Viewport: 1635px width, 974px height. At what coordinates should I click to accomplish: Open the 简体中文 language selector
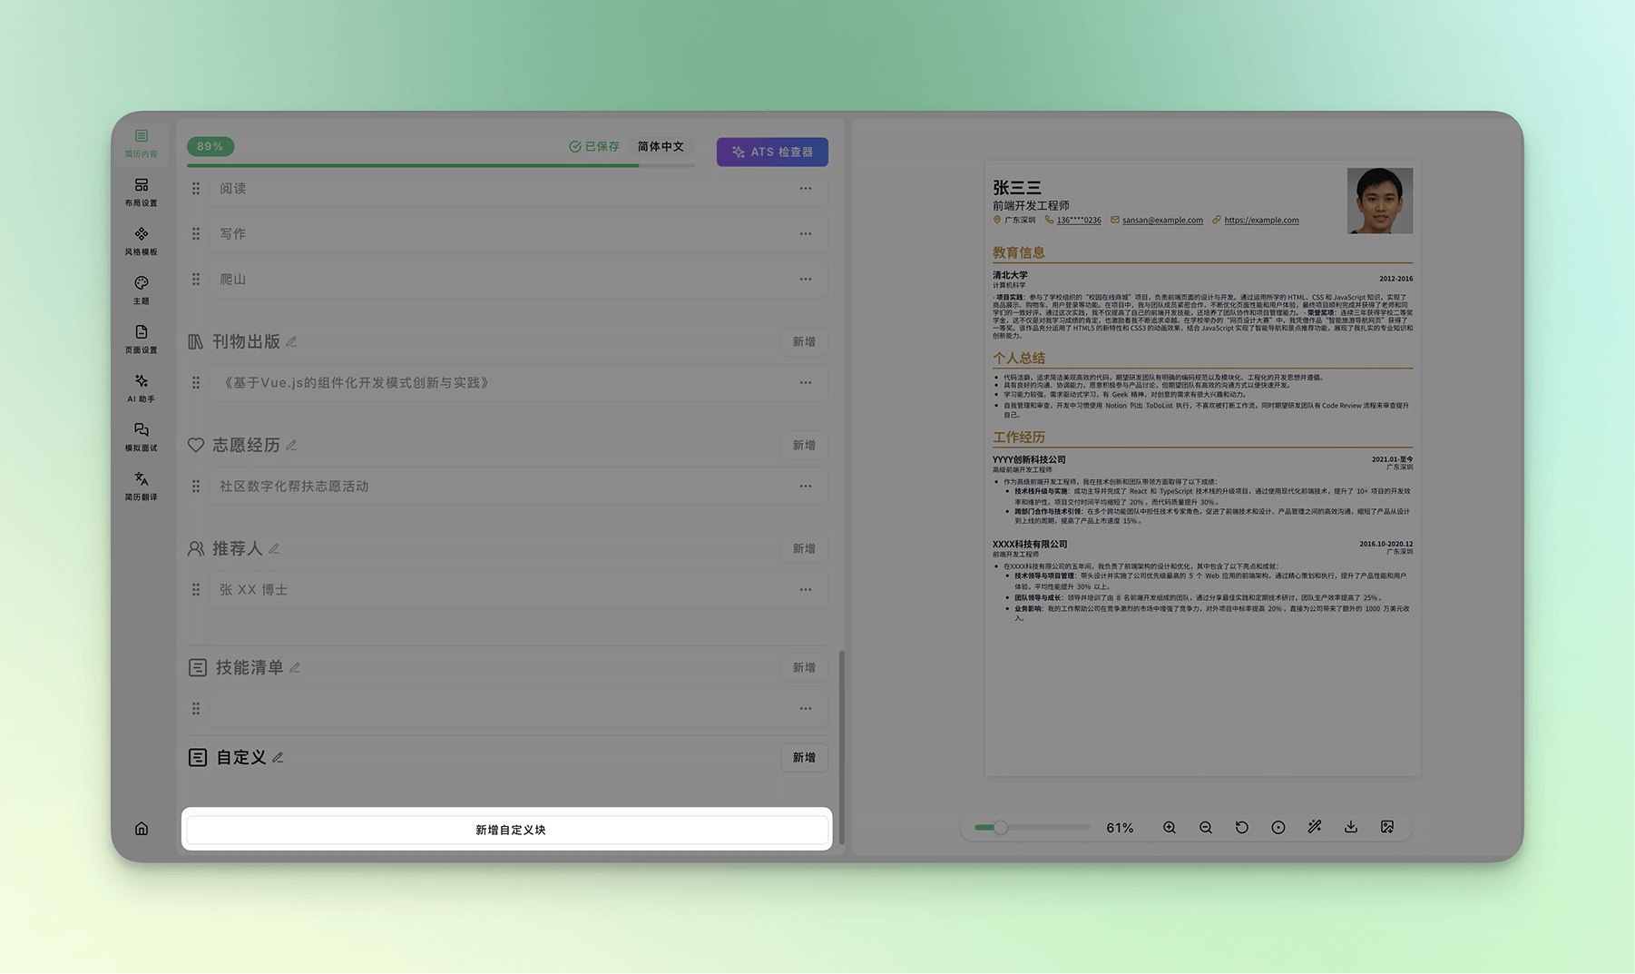[661, 146]
